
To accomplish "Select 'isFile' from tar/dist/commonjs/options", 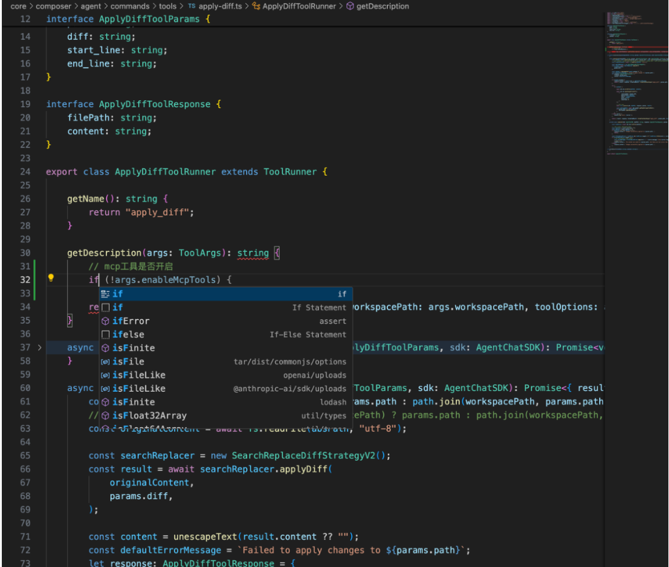I will (225, 361).
